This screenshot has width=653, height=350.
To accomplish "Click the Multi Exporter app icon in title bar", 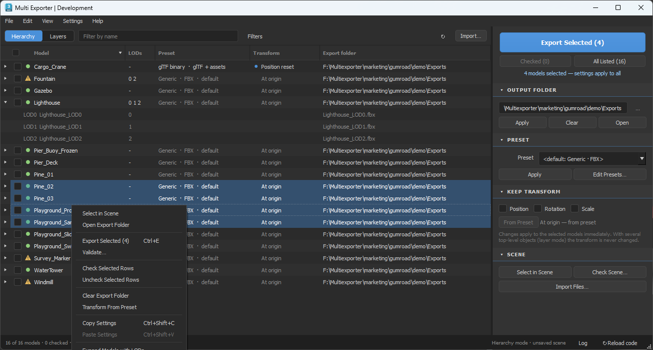I will (8, 7).
